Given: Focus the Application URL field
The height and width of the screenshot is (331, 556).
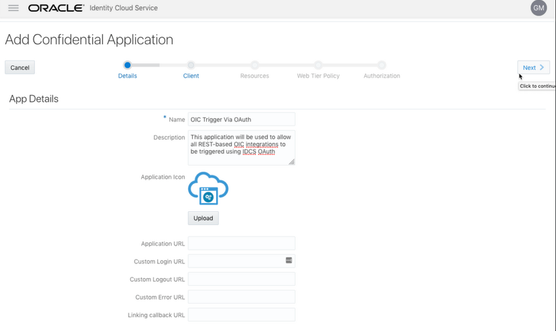Looking at the screenshot, I should [x=241, y=244].
